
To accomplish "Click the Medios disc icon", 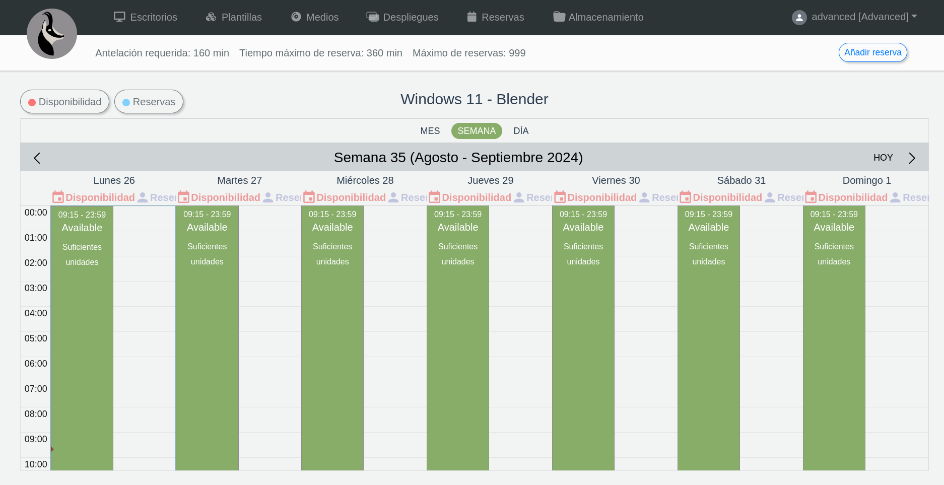I will pyautogui.click(x=296, y=17).
